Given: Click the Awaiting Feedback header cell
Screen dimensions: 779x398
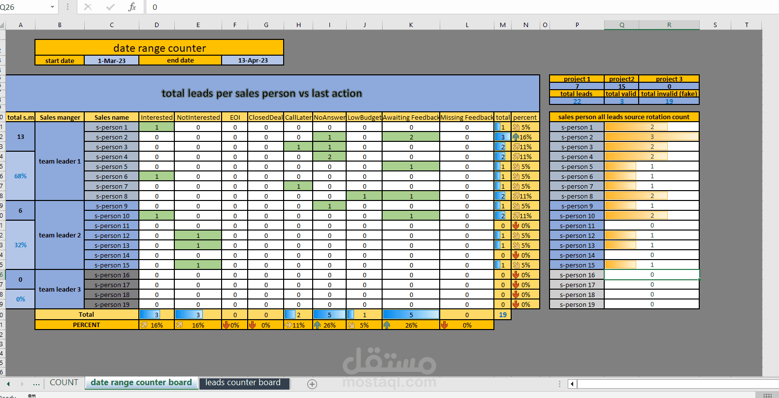Looking at the screenshot, I should click(x=411, y=117).
